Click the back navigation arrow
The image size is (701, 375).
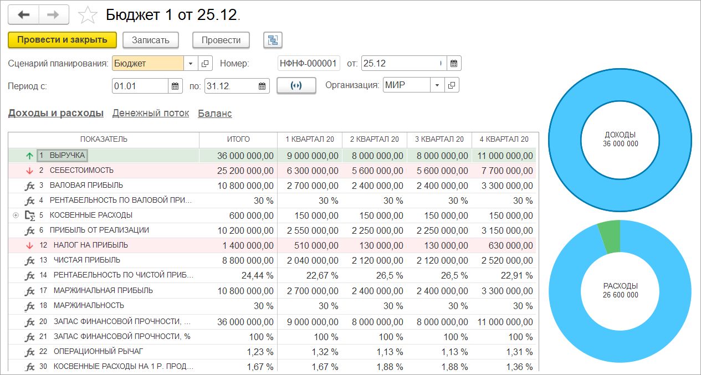pos(23,14)
